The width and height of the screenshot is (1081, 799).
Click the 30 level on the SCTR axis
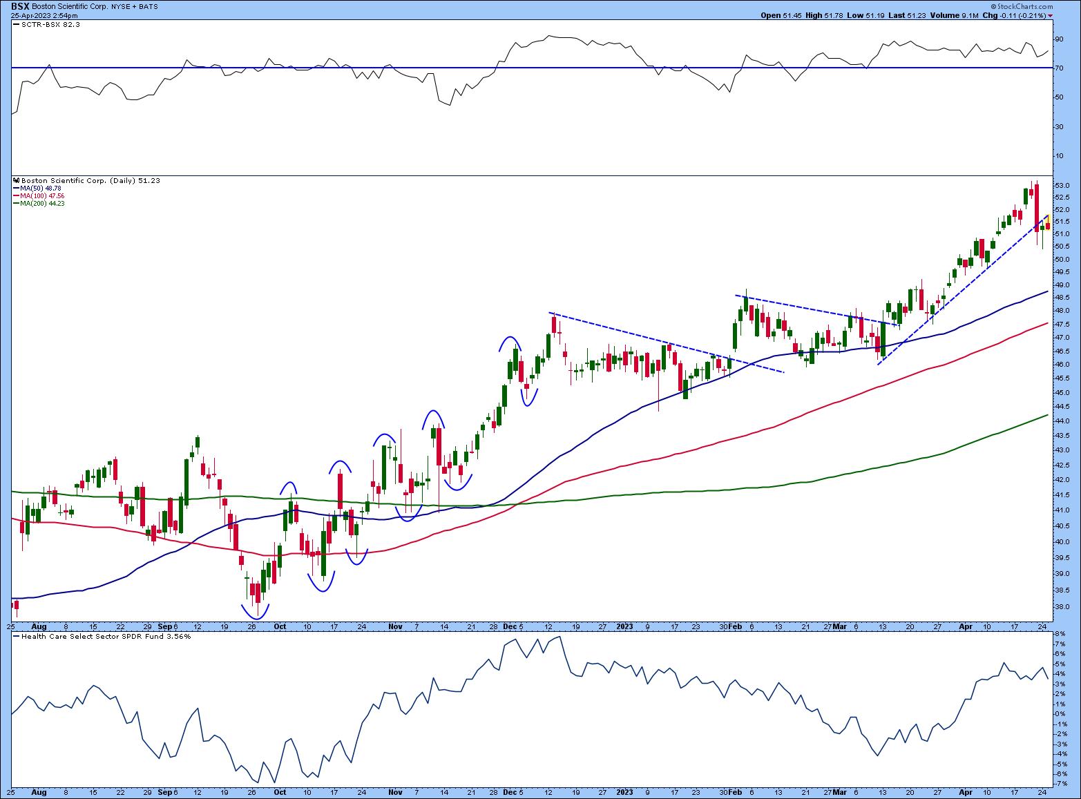pyautogui.click(x=1058, y=126)
